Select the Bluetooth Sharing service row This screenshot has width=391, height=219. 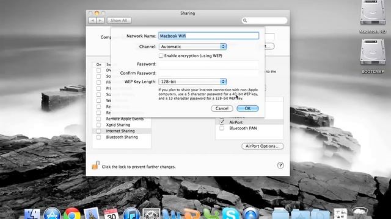(x=122, y=137)
